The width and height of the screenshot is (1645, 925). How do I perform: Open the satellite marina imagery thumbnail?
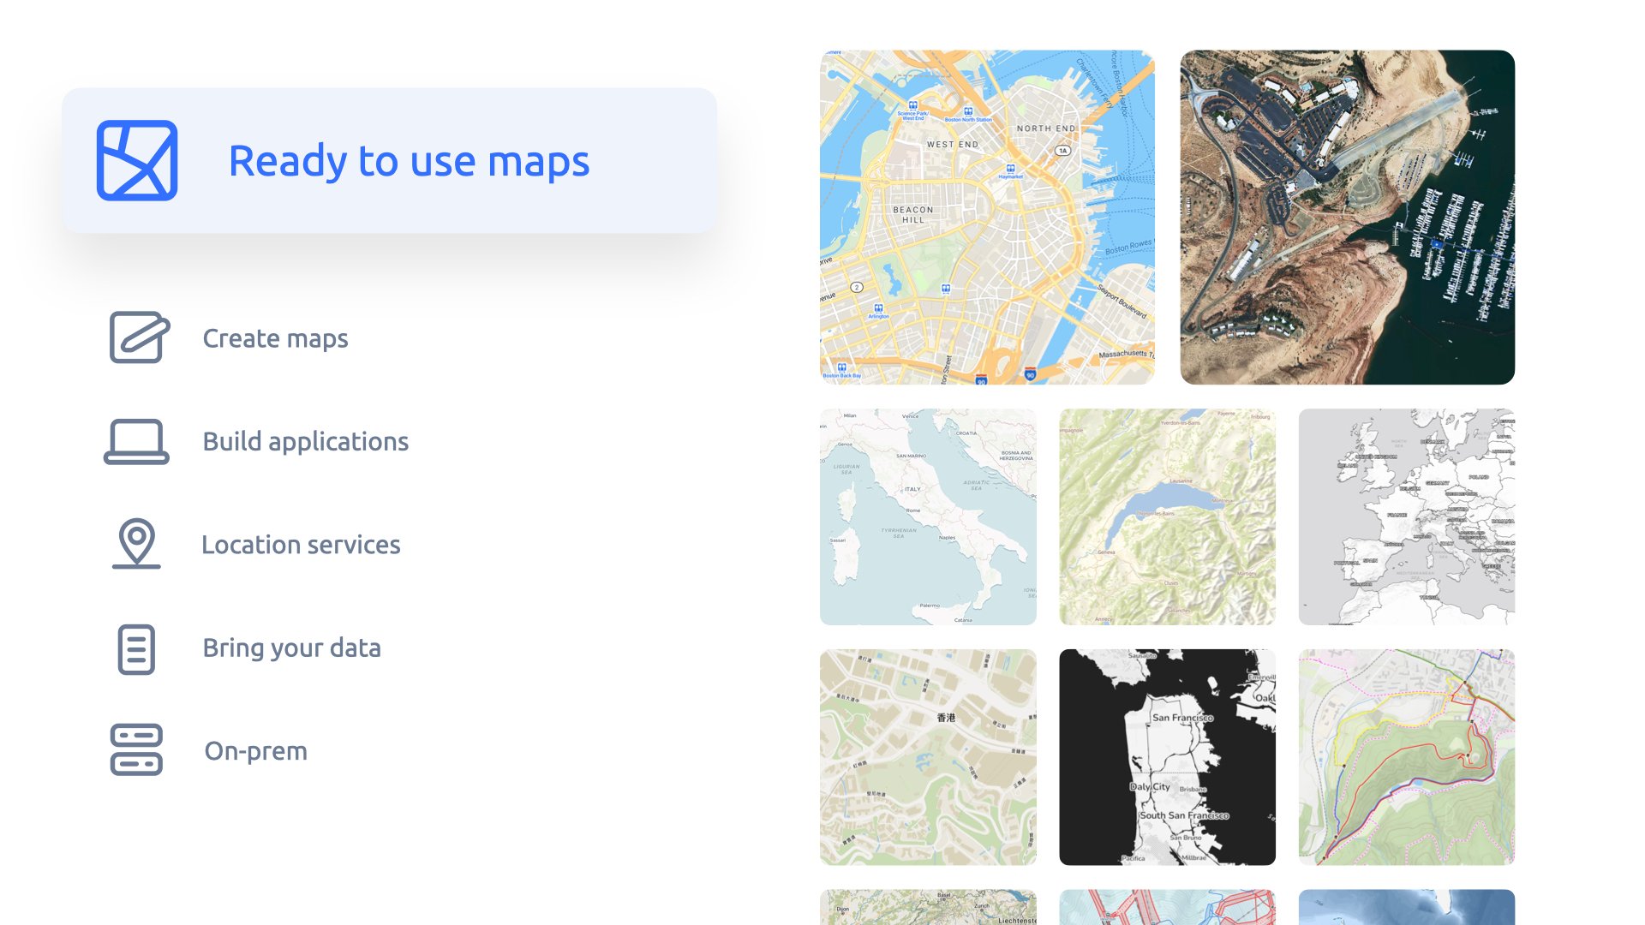point(1347,217)
